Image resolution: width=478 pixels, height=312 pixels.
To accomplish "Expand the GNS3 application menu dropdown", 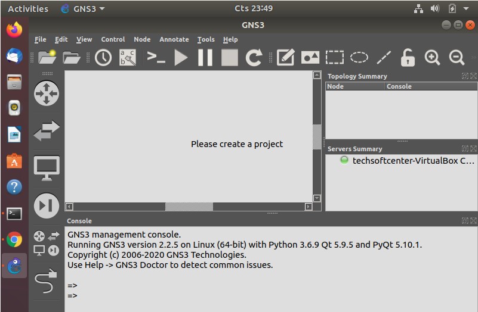I will click(x=82, y=9).
